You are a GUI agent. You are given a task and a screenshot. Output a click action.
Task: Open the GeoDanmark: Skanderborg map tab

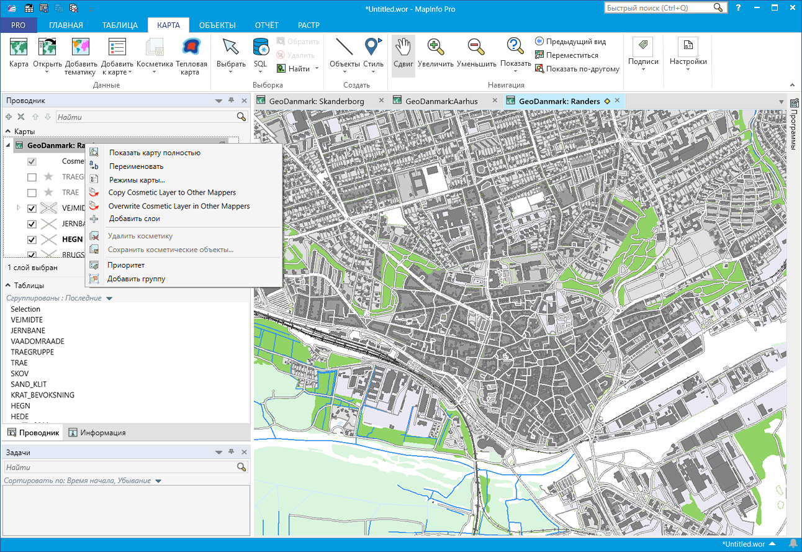pos(317,101)
